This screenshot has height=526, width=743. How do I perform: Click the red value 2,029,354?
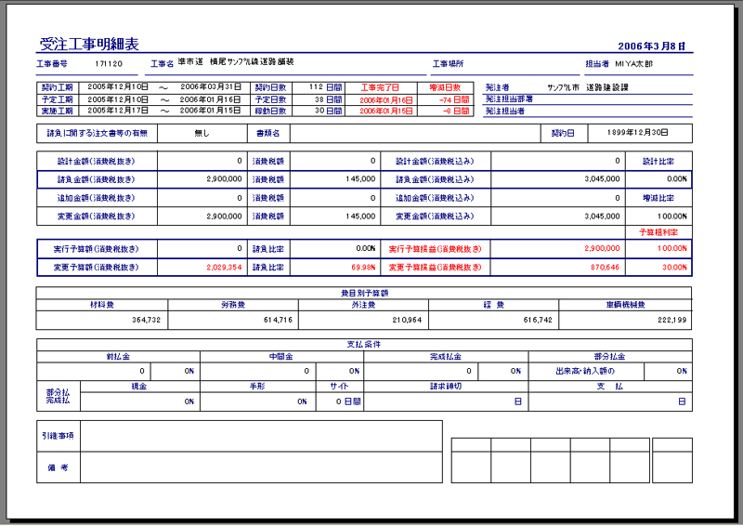(x=224, y=268)
